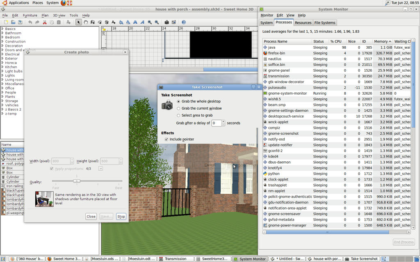Click the Zoom out magnifier icon
Image resolution: width=420 pixels, height=262 pixels.
click(157, 22)
